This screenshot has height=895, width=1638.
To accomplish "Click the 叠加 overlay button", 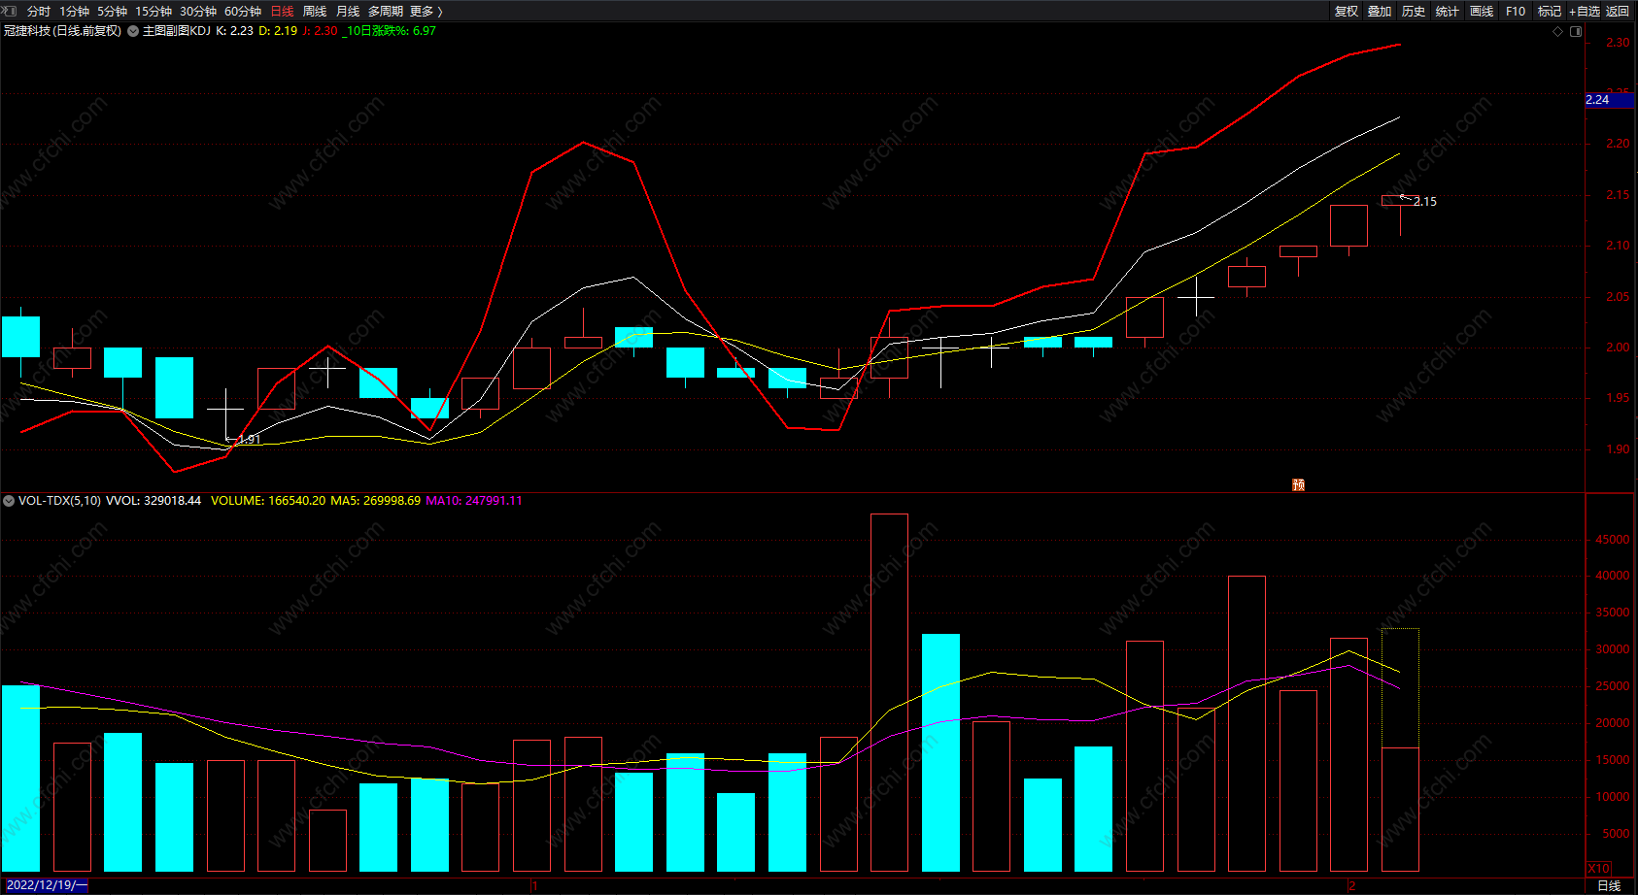I will [x=1380, y=12].
